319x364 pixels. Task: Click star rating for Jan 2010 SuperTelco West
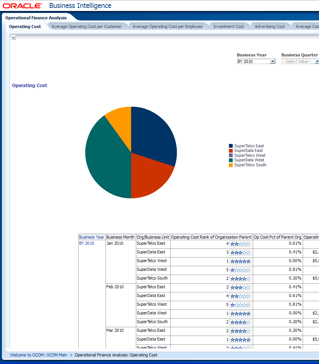pyautogui.click(x=240, y=261)
